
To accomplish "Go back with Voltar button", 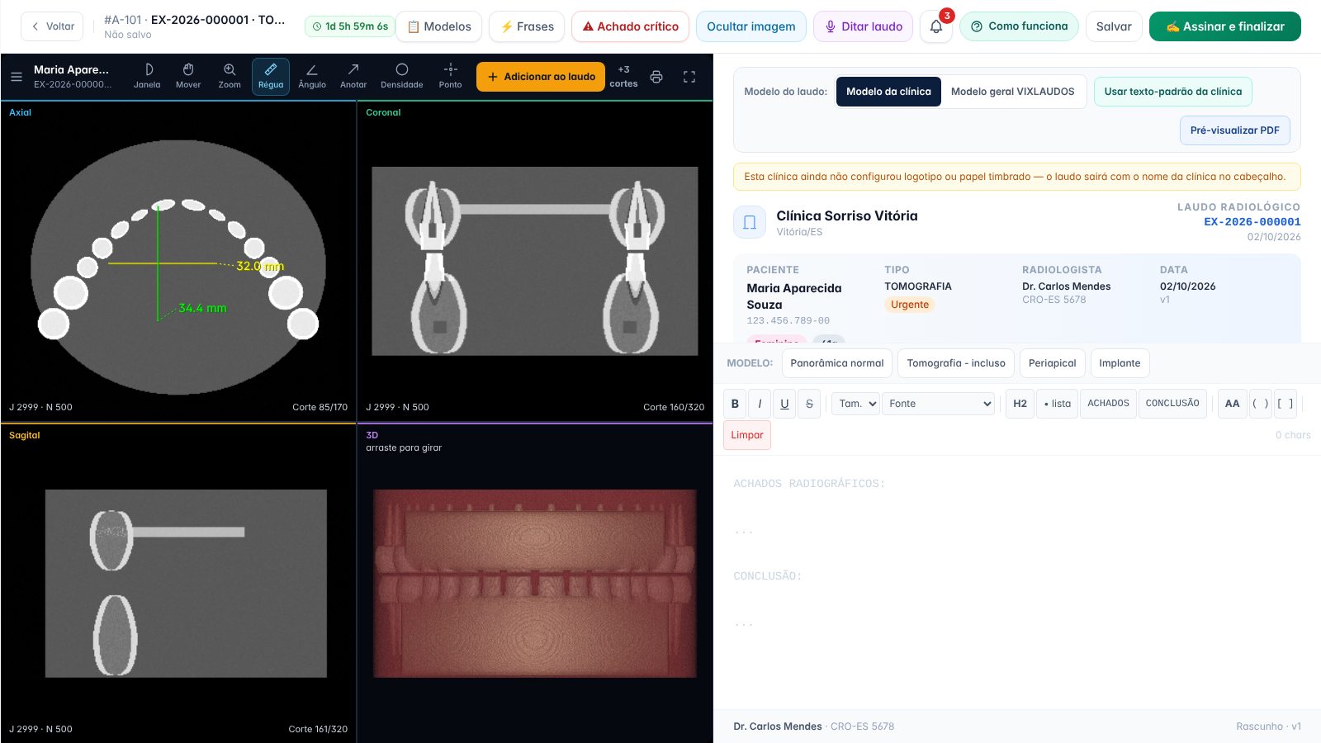I will pos(52,26).
